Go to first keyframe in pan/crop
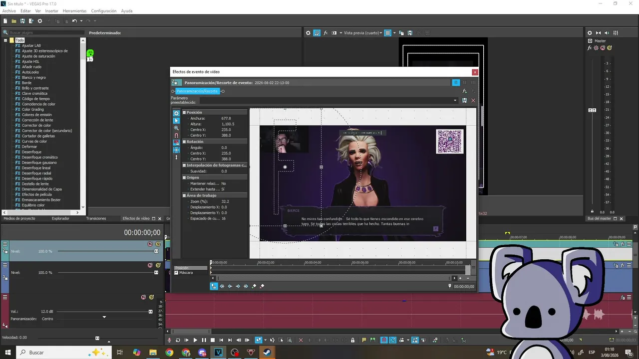The image size is (639, 359). click(x=222, y=286)
